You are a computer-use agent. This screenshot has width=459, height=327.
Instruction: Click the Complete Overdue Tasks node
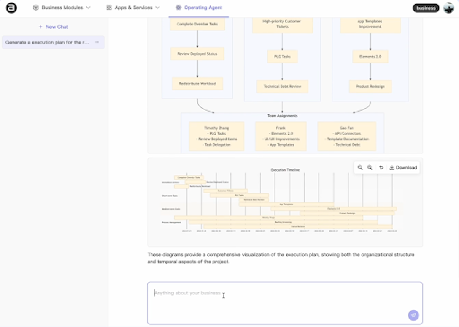click(x=197, y=24)
